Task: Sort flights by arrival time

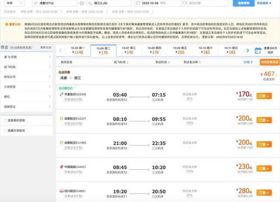Action: (162, 62)
